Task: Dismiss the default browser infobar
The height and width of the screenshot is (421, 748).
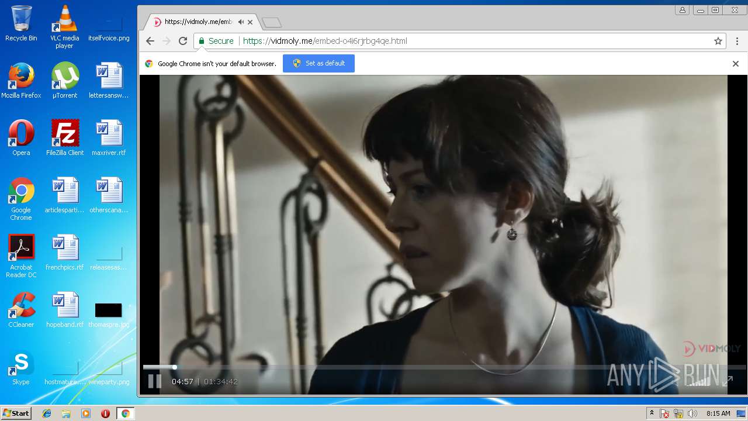Action: [x=736, y=64]
